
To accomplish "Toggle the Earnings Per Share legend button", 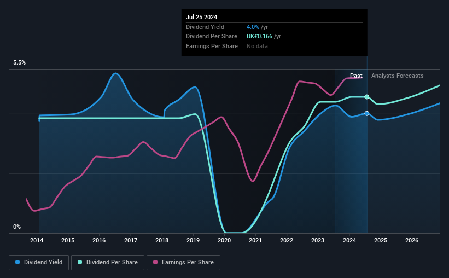I will point(183,263).
